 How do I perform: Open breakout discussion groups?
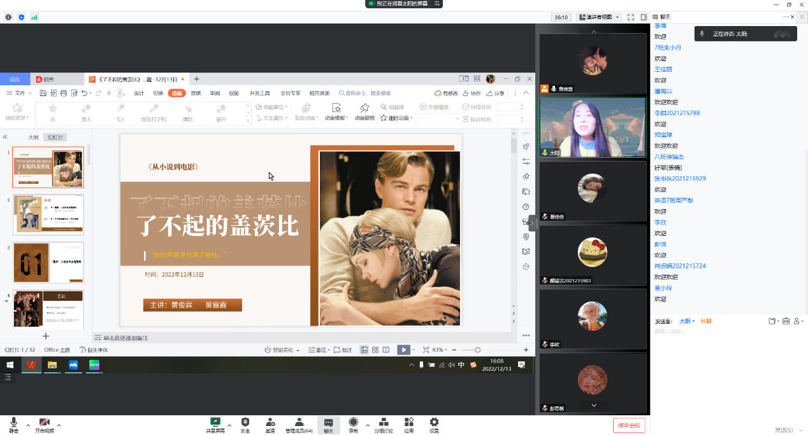383,424
